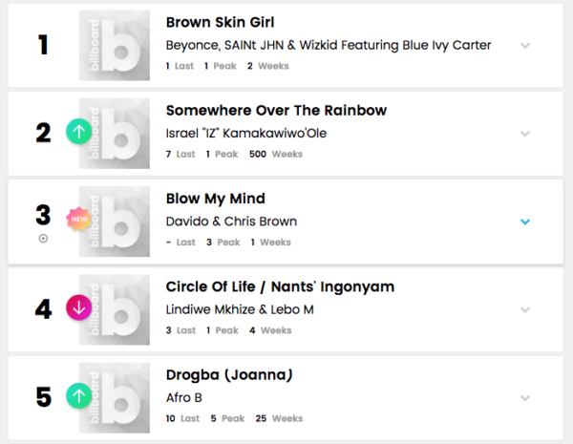The height and width of the screenshot is (444, 573).
Task: Click the Afro B artist name
Action: (184, 396)
